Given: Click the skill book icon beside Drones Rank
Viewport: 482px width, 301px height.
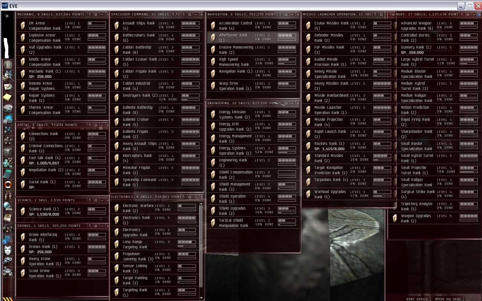Looking at the screenshot, I should [x=23, y=249].
